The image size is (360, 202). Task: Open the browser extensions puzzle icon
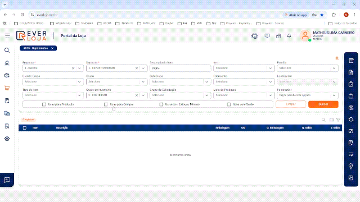[x=334, y=15]
